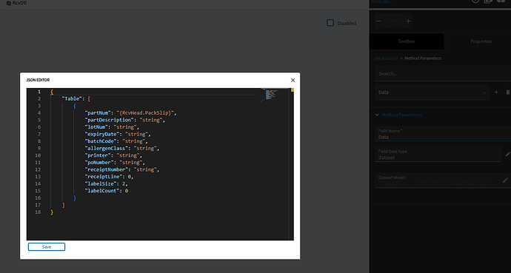Click the "allergenClass" line

click(122, 149)
